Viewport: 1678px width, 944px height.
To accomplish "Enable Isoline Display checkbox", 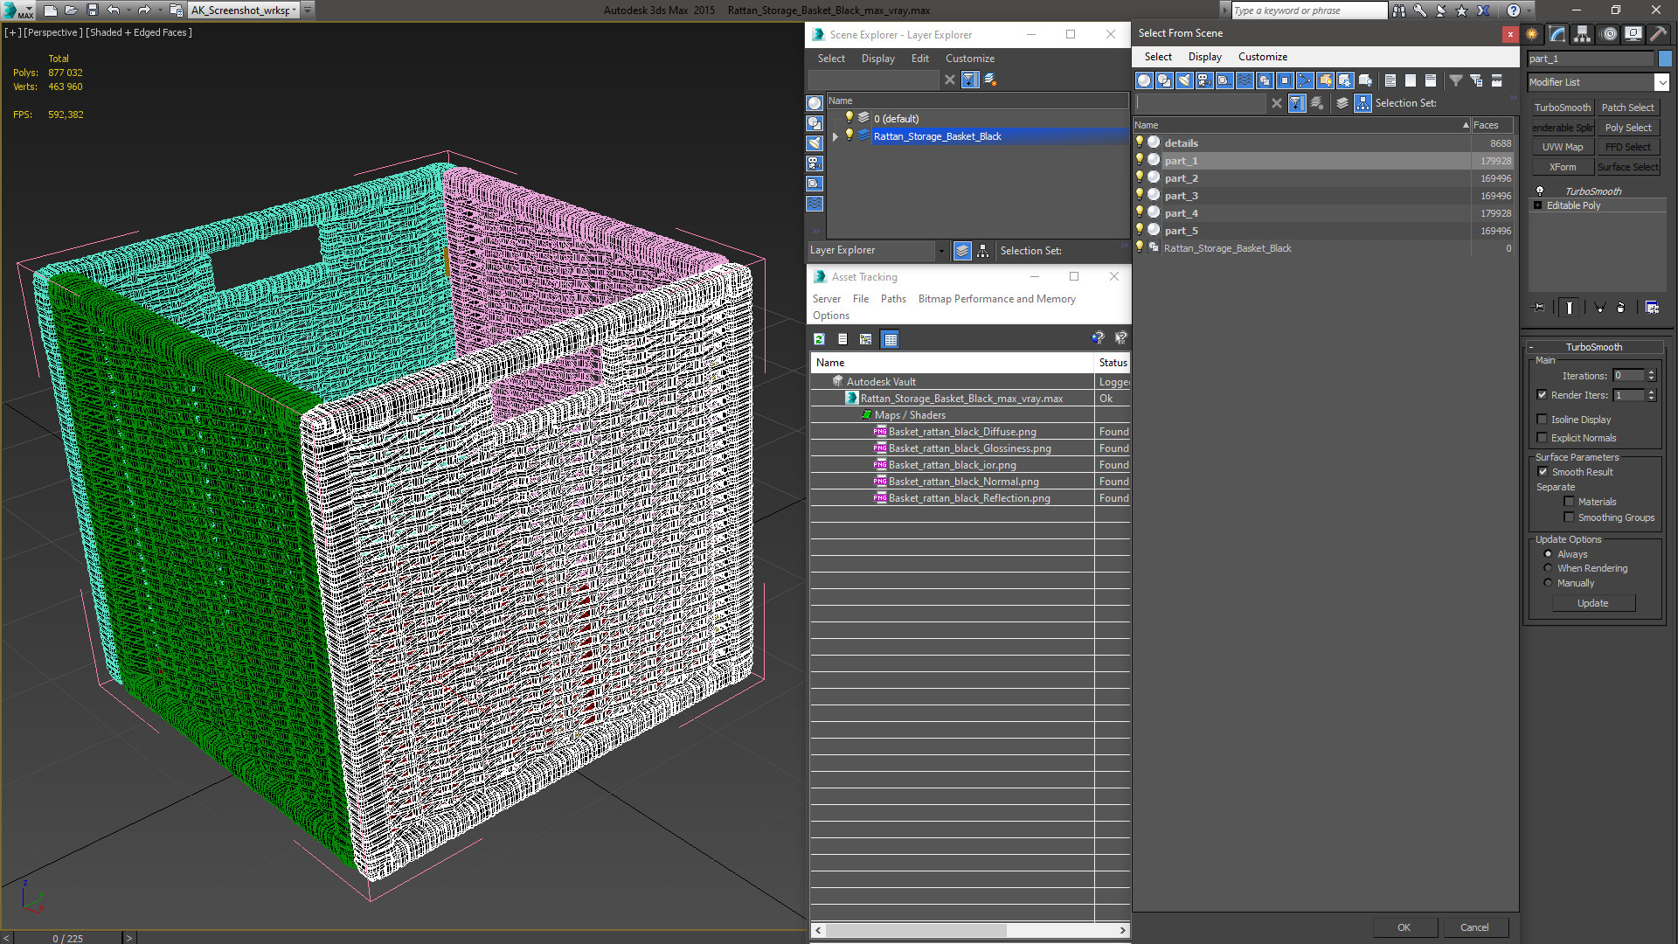I will point(1543,420).
